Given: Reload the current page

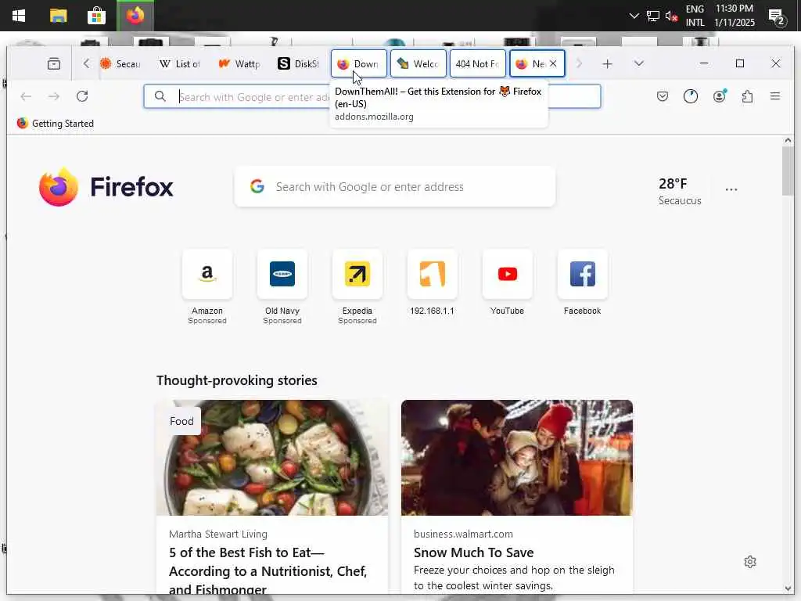Looking at the screenshot, I should click(82, 96).
